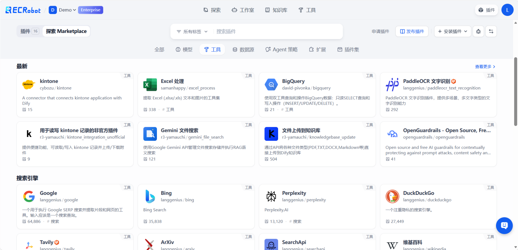Click the DuckDuckGo plugin title
The width and height of the screenshot is (518, 250).
coord(419,193)
